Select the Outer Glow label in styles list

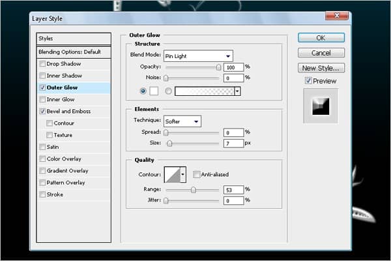[62, 87]
